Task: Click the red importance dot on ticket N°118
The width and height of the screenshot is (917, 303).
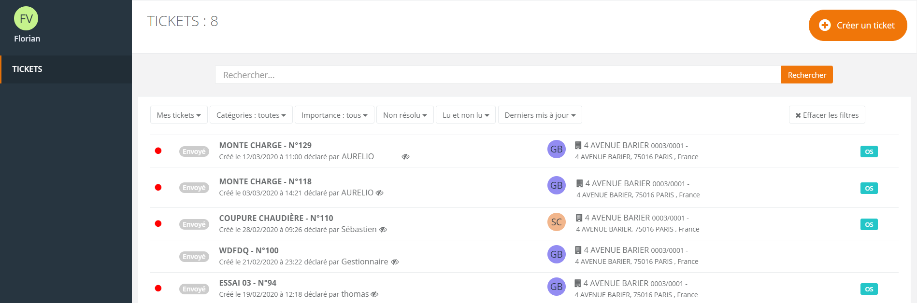Action: (158, 187)
